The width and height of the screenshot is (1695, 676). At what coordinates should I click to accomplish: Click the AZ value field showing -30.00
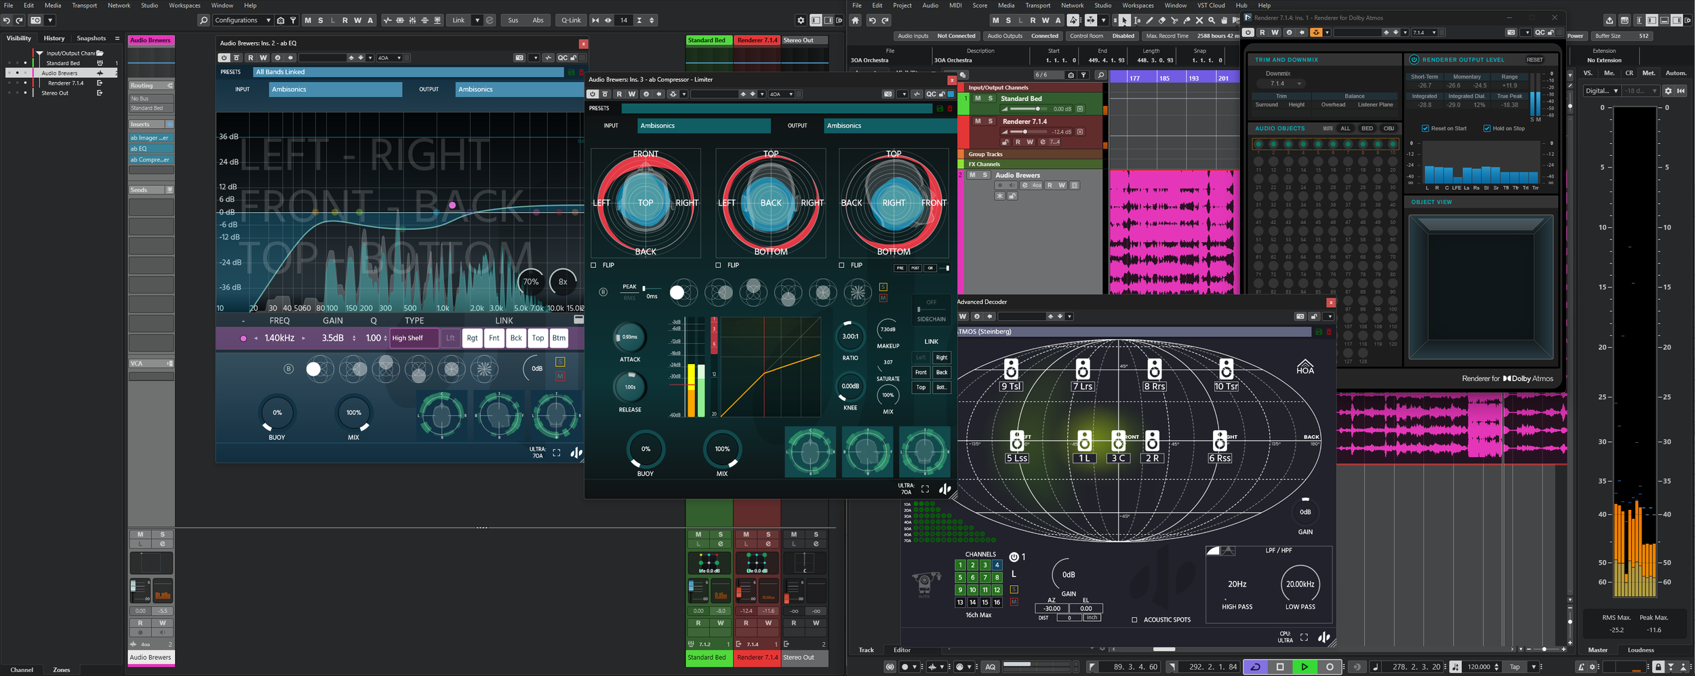tap(1052, 609)
